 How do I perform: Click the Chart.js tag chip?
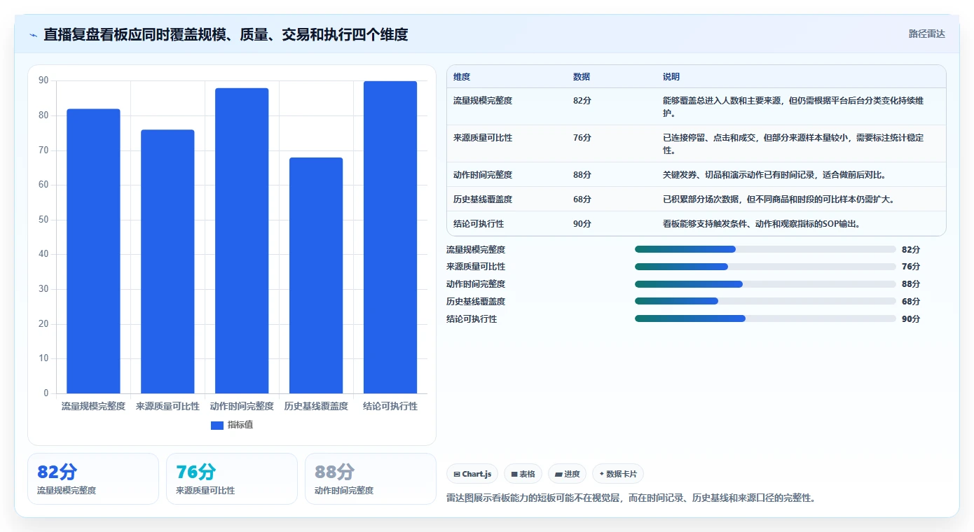click(x=472, y=474)
